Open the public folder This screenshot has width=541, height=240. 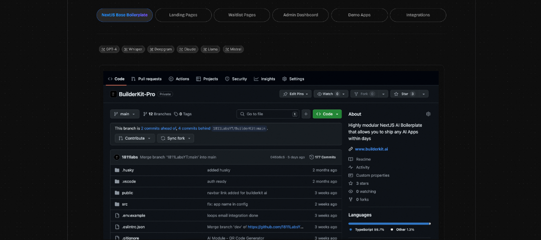pyautogui.click(x=127, y=193)
